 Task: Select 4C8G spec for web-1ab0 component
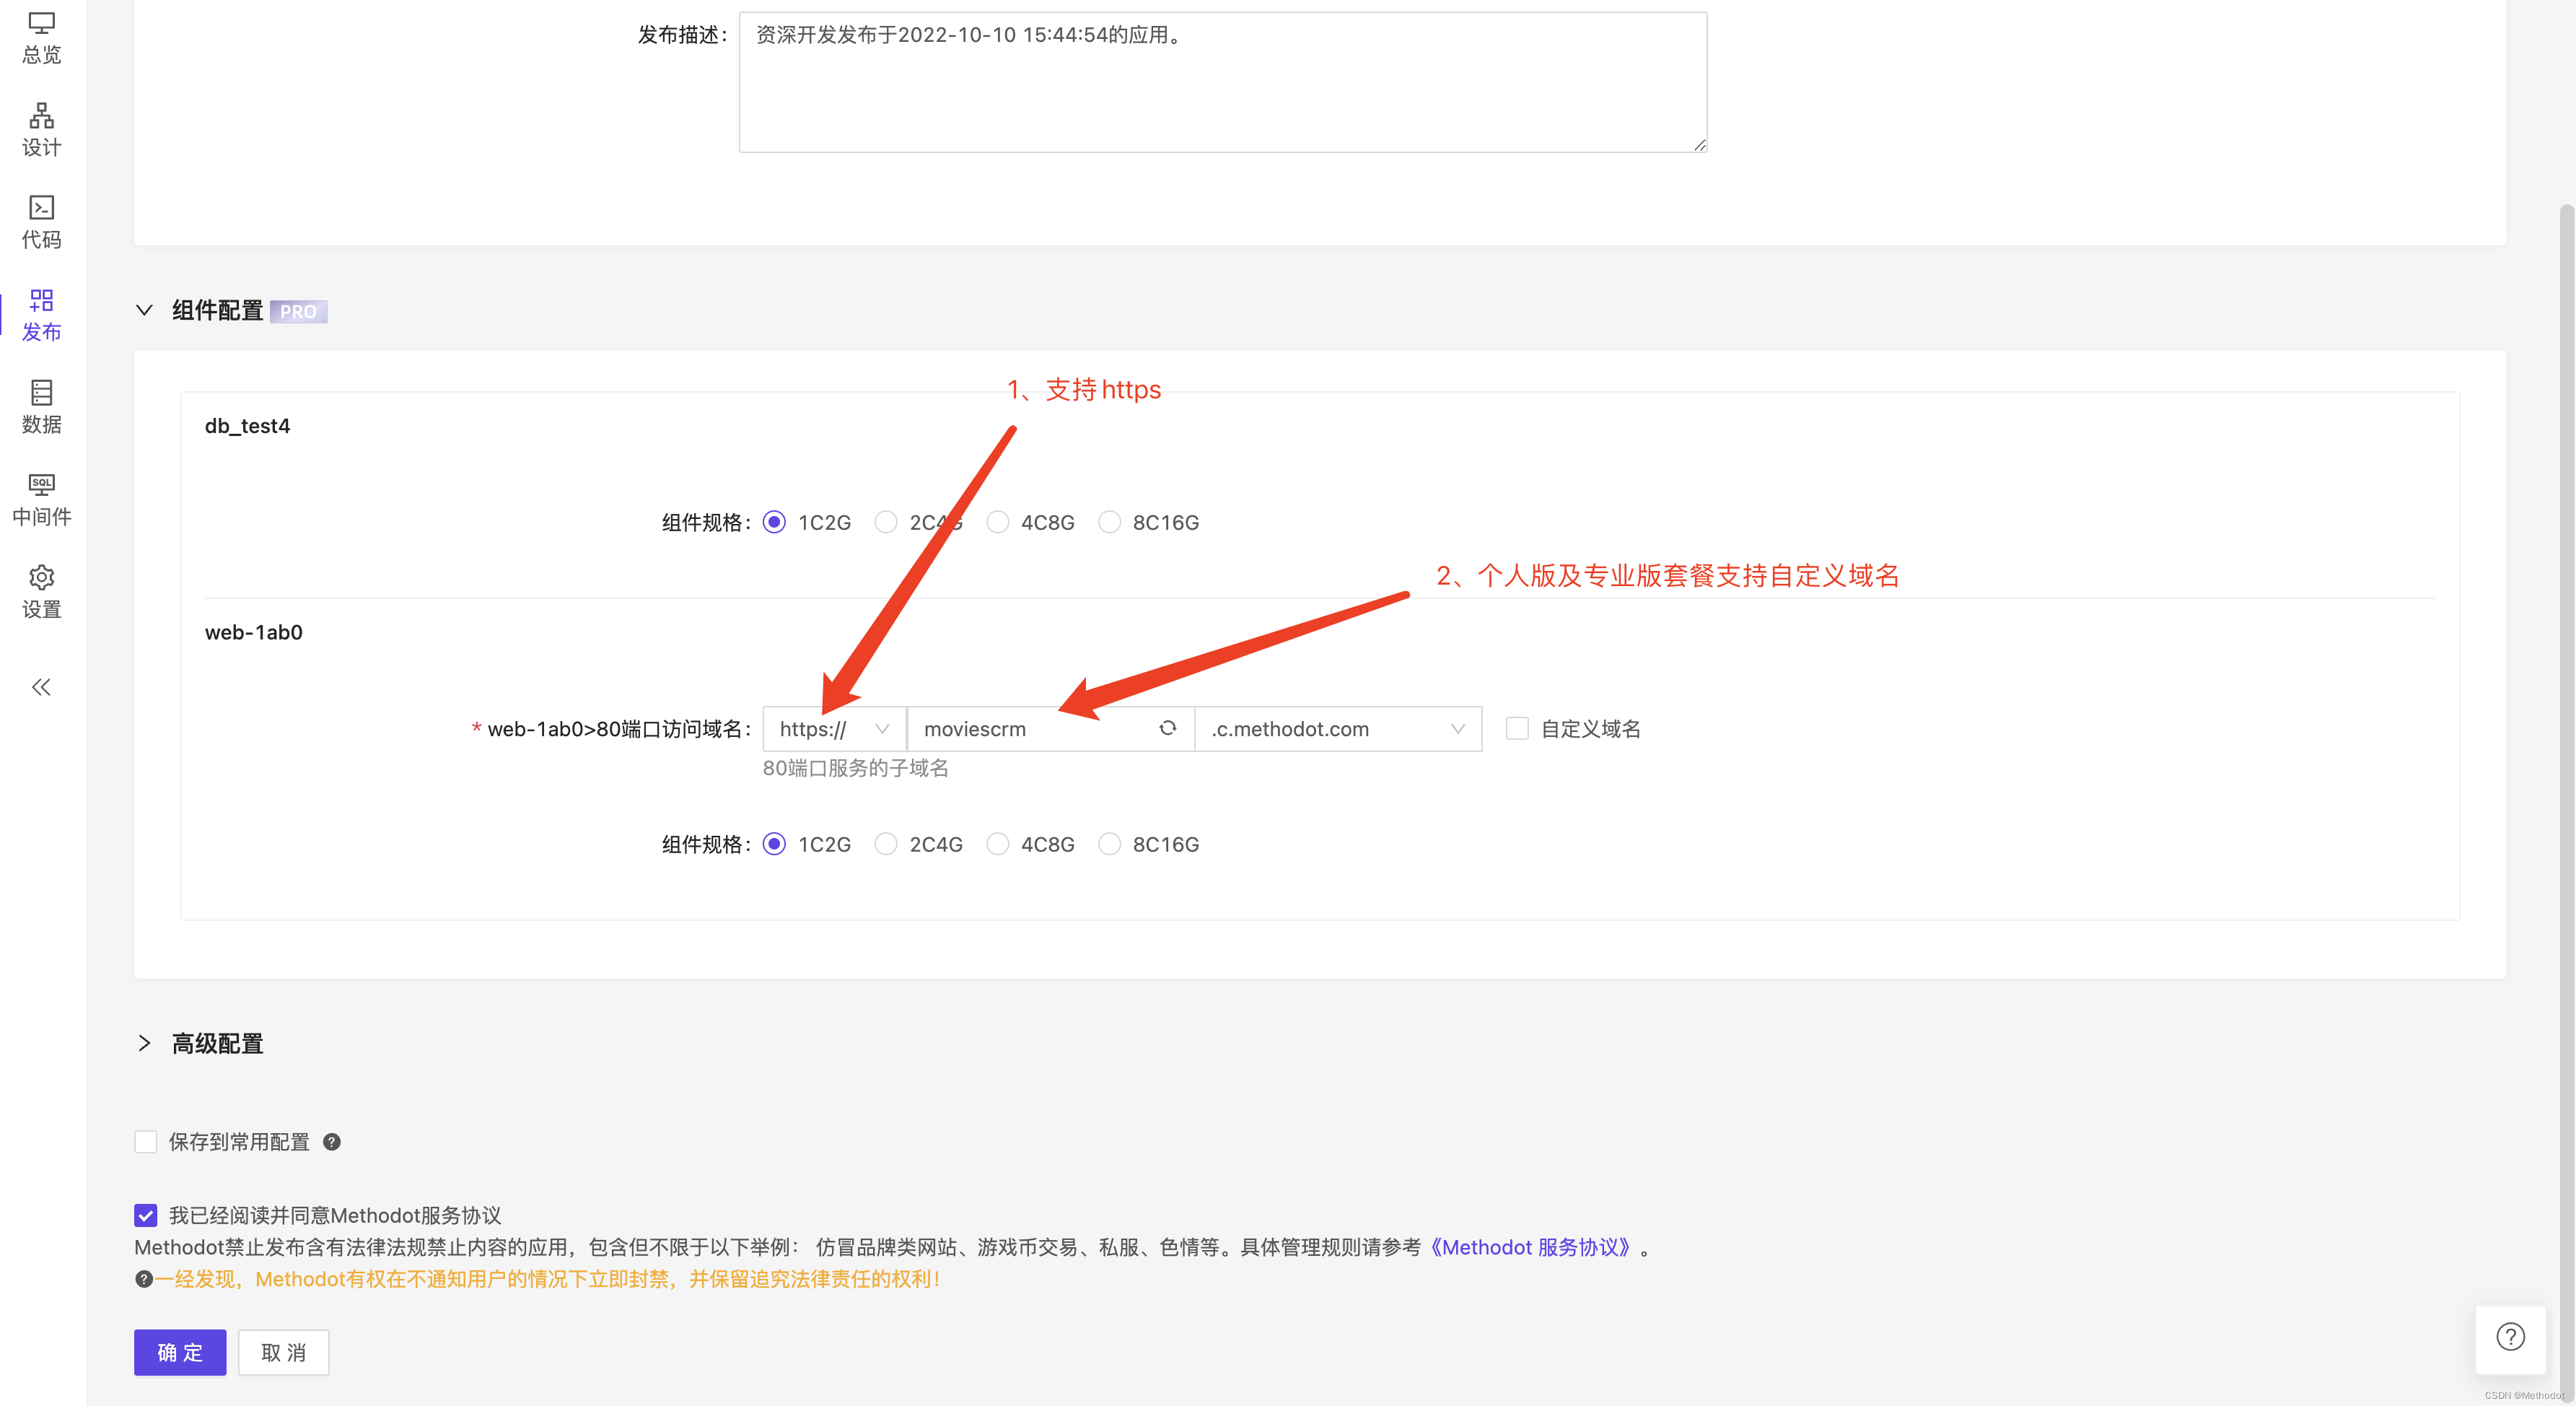(997, 844)
